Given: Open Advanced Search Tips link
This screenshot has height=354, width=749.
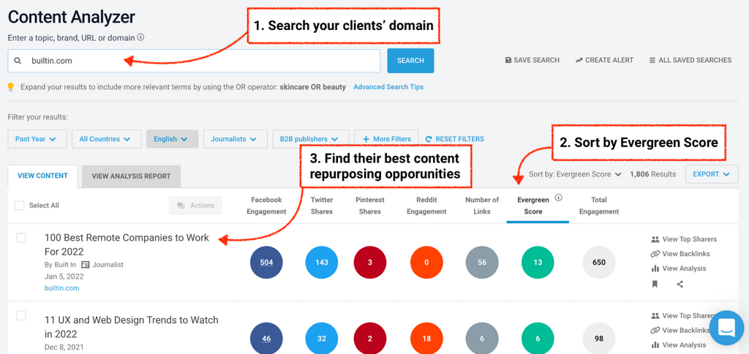Looking at the screenshot, I should pyautogui.click(x=388, y=87).
